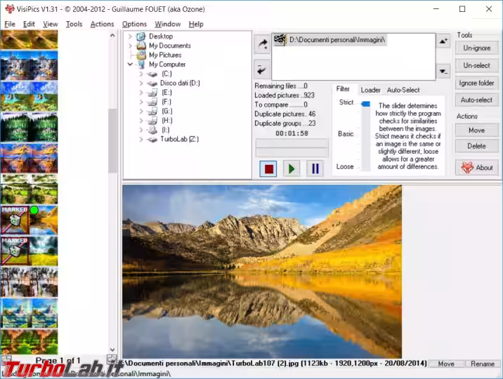
Task: Expand the Desktop tree node
Action: click(x=130, y=36)
